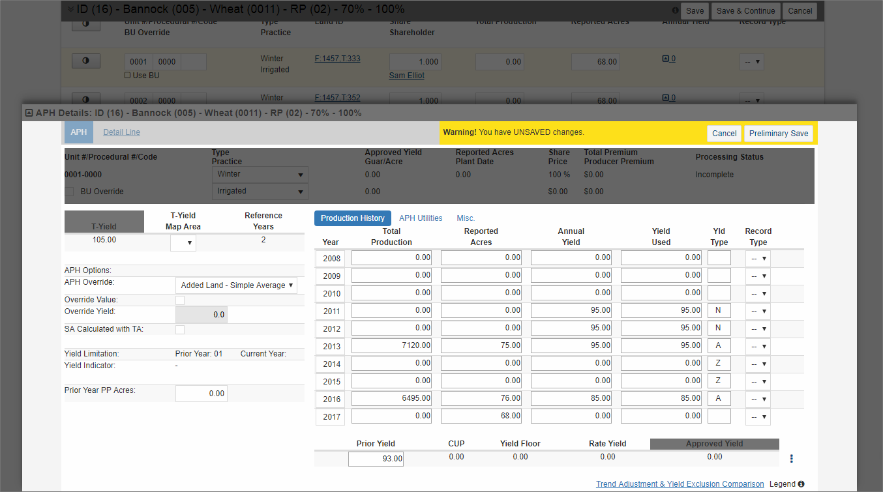This screenshot has height=492, width=883.
Task: Click Cancel in the unsaved changes bar
Action: tap(724, 133)
